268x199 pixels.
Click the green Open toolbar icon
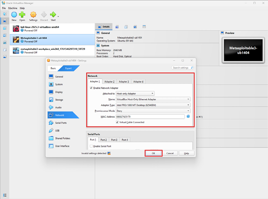pyautogui.click(x=22, y=15)
